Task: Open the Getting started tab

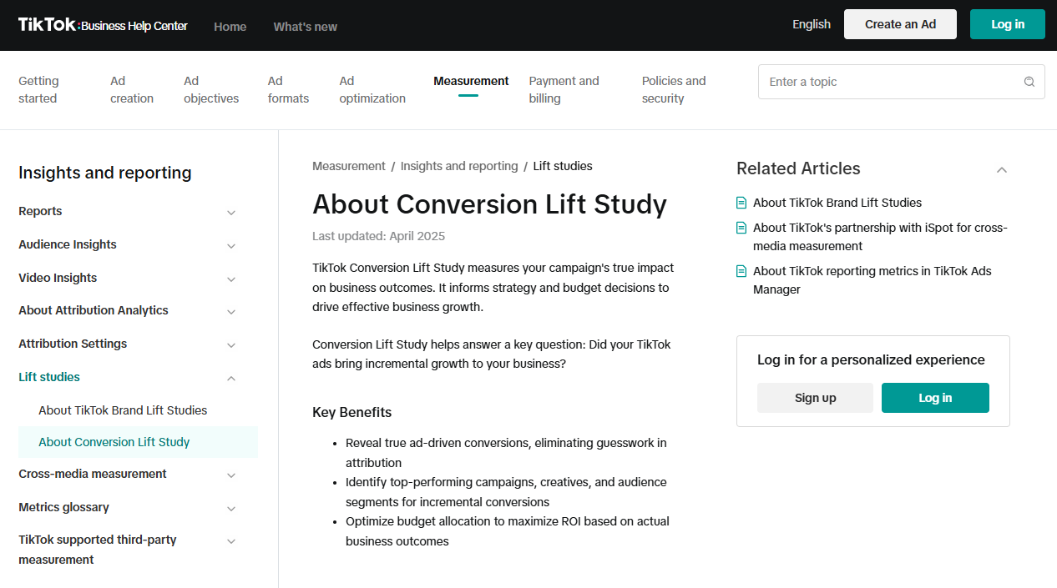Action: (38, 90)
